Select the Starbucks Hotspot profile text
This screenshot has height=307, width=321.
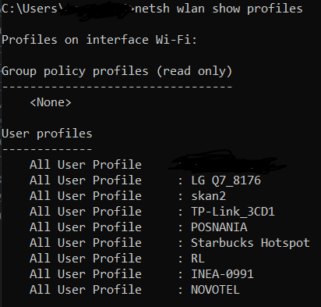pyautogui.click(x=250, y=243)
